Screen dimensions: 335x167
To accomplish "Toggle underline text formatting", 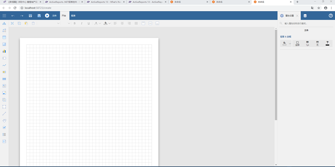I will [x=89, y=23].
